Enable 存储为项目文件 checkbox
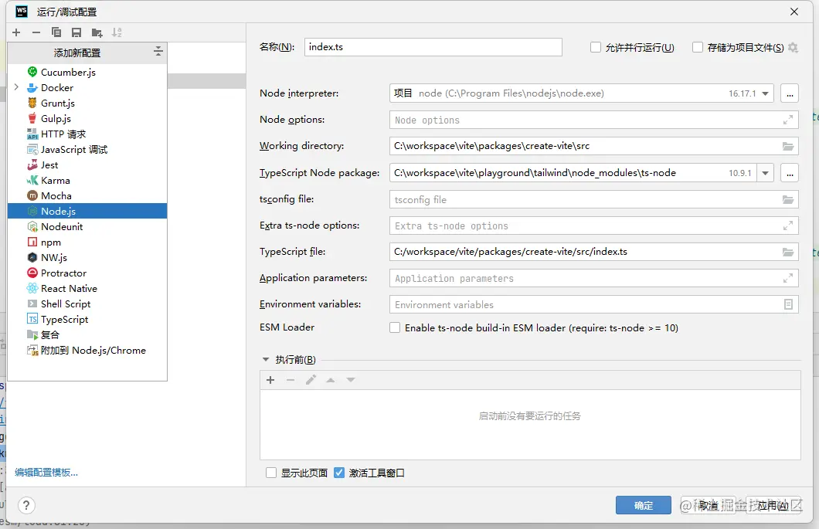Screen dimensions: 819x529 pyautogui.click(x=697, y=48)
